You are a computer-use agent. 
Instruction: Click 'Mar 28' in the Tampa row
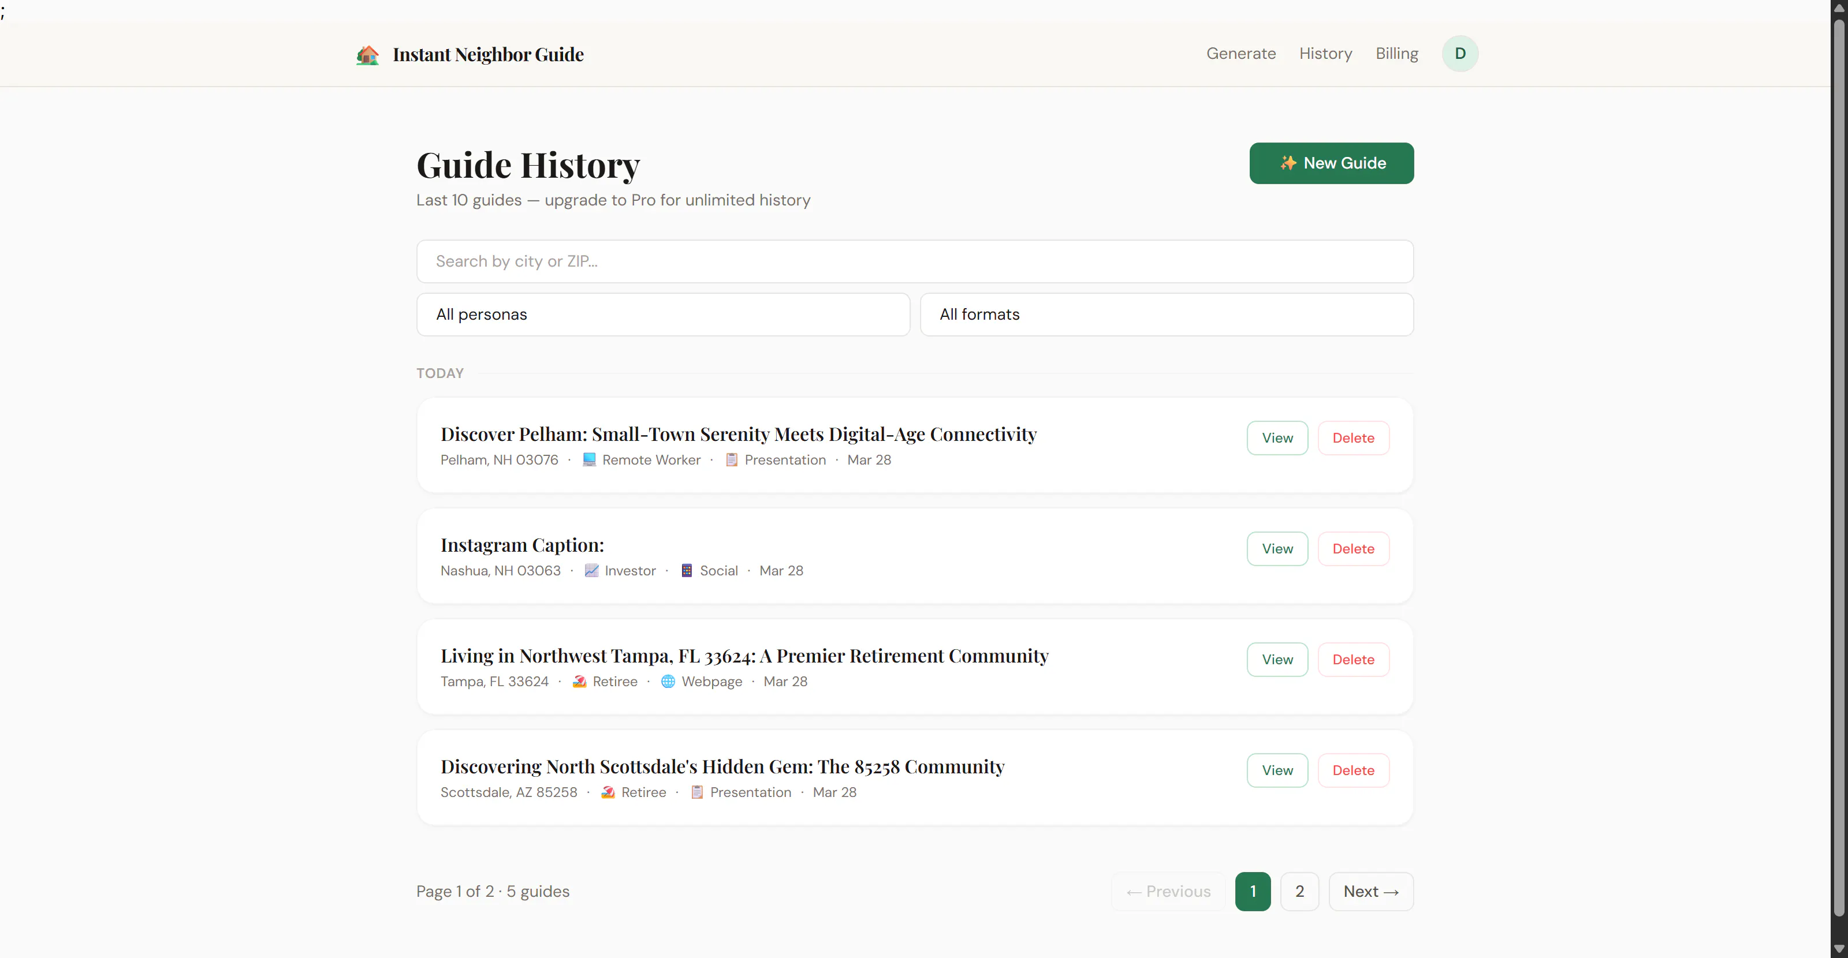[x=785, y=682]
